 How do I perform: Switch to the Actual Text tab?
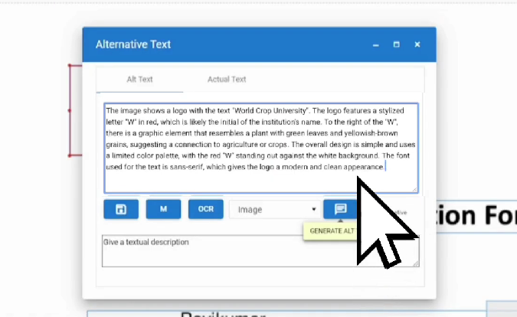click(227, 79)
